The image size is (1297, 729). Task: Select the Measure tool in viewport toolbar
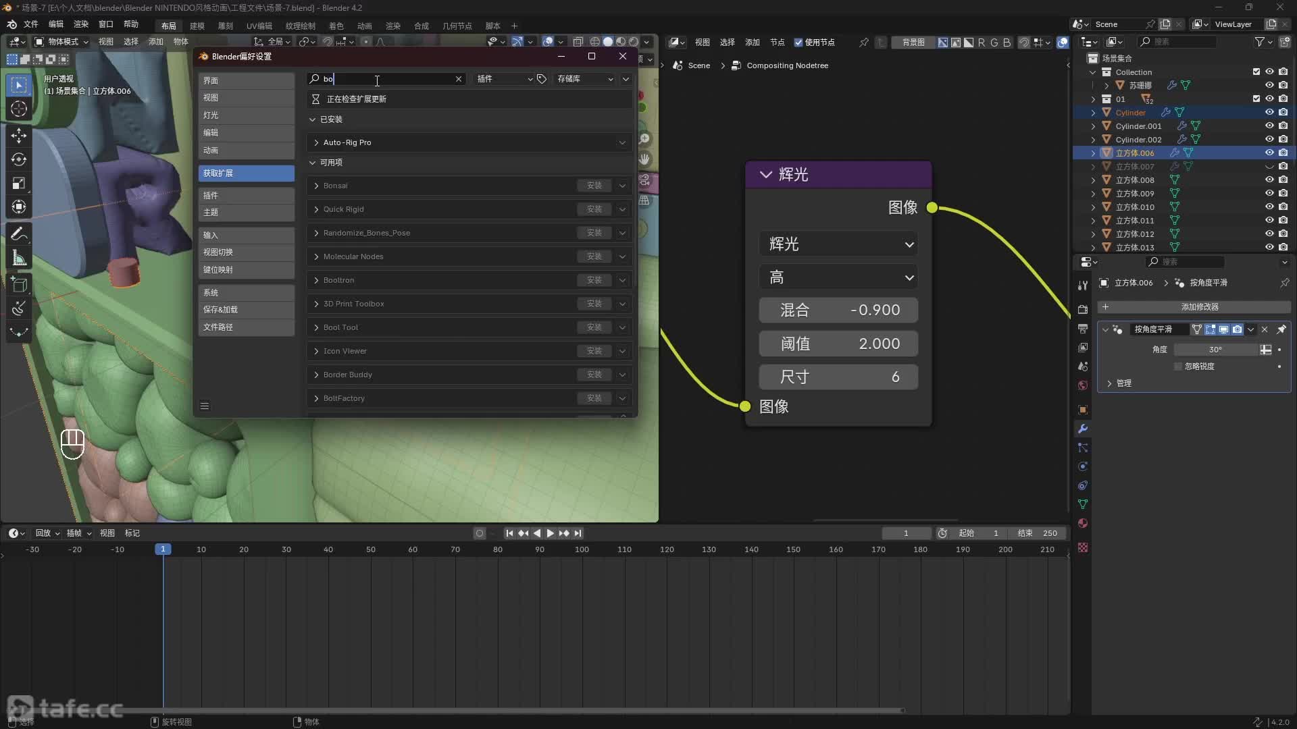point(19,257)
